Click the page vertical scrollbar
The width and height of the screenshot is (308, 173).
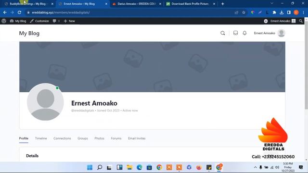point(306,65)
